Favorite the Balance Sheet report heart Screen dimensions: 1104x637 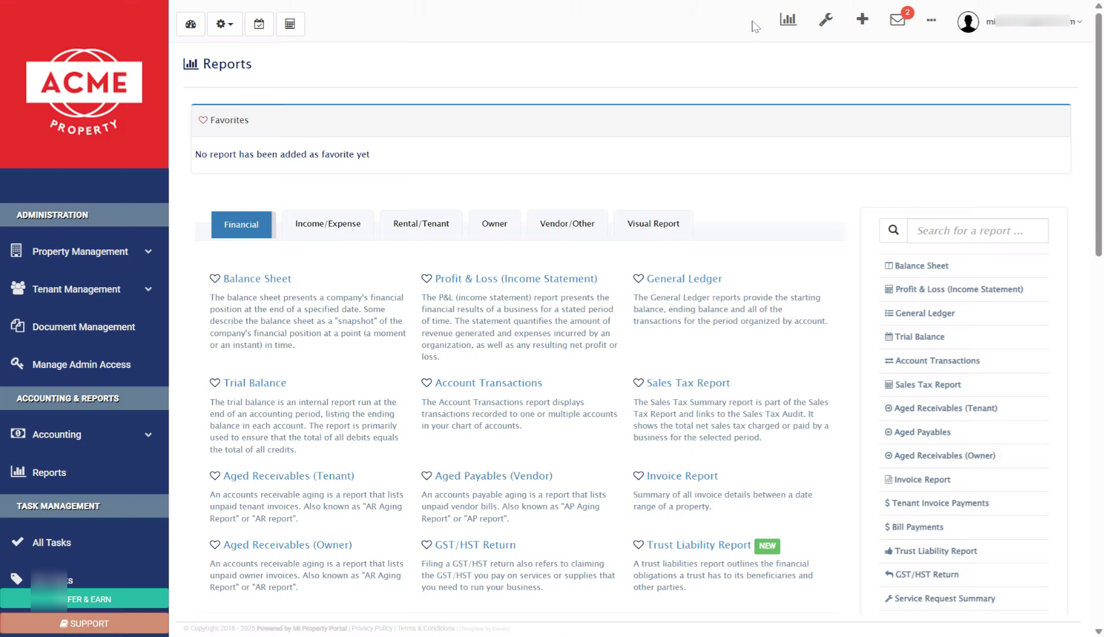pyautogui.click(x=215, y=278)
